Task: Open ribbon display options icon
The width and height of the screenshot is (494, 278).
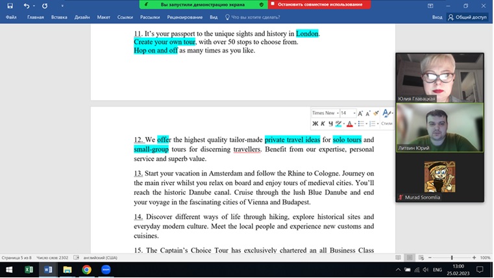Action: 430,6
